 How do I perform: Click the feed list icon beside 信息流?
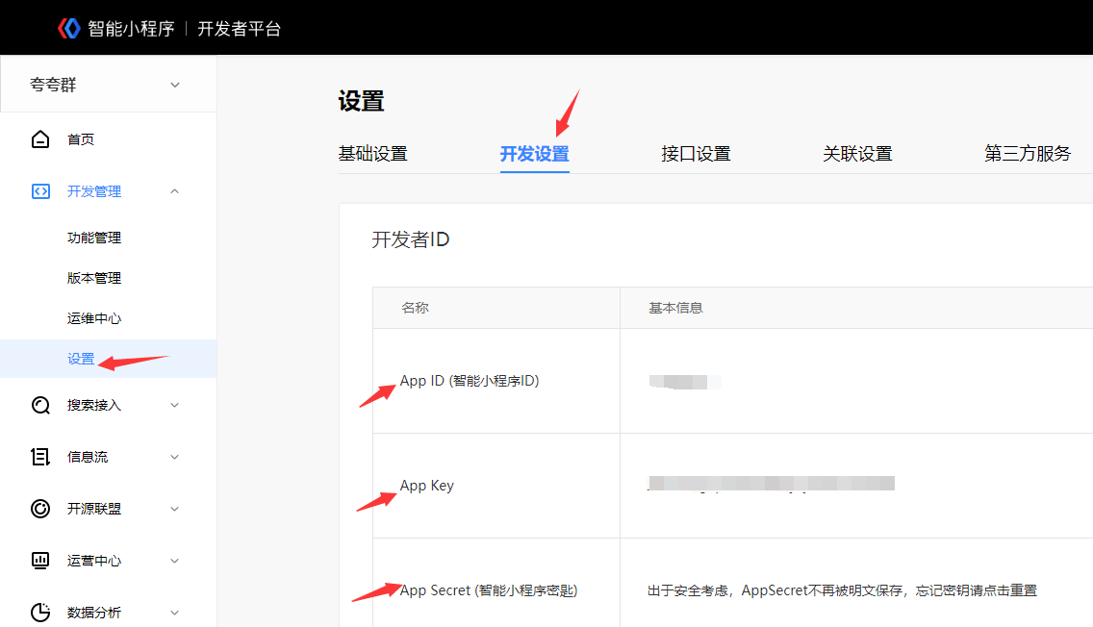[x=40, y=457]
